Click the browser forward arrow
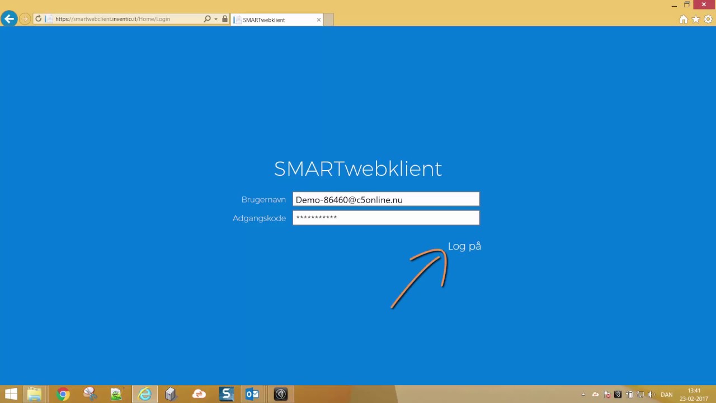This screenshot has width=716, height=403. click(x=25, y=19)
